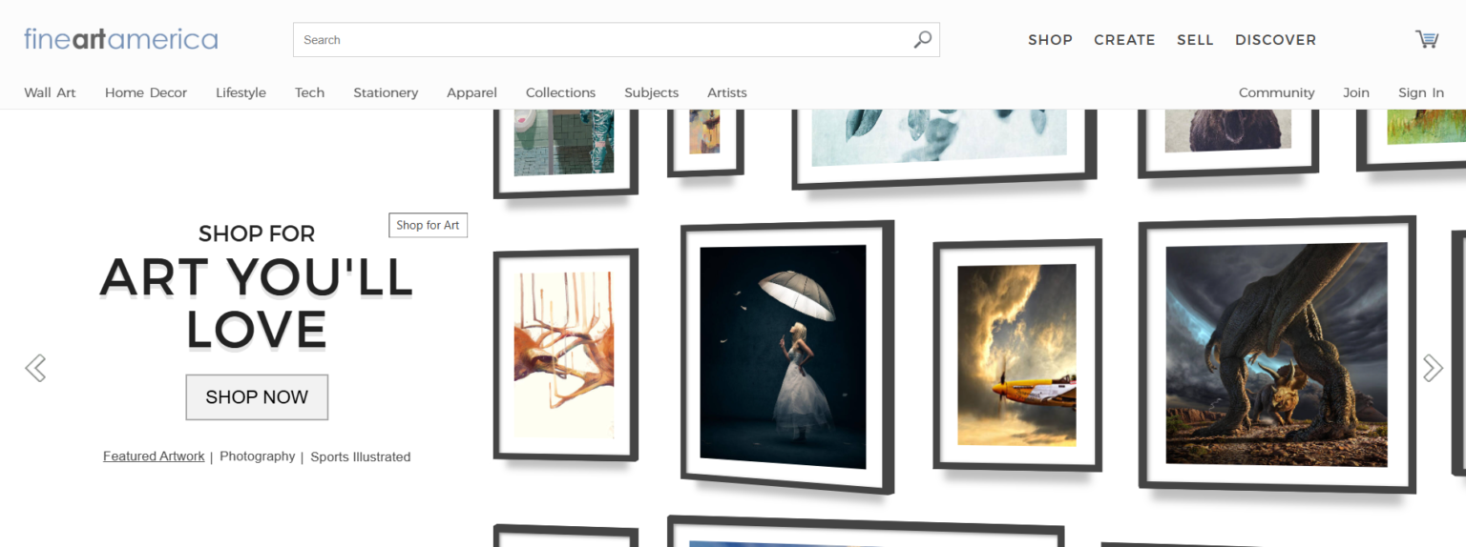Go to previous slide arrow

[x=35, y=368]
